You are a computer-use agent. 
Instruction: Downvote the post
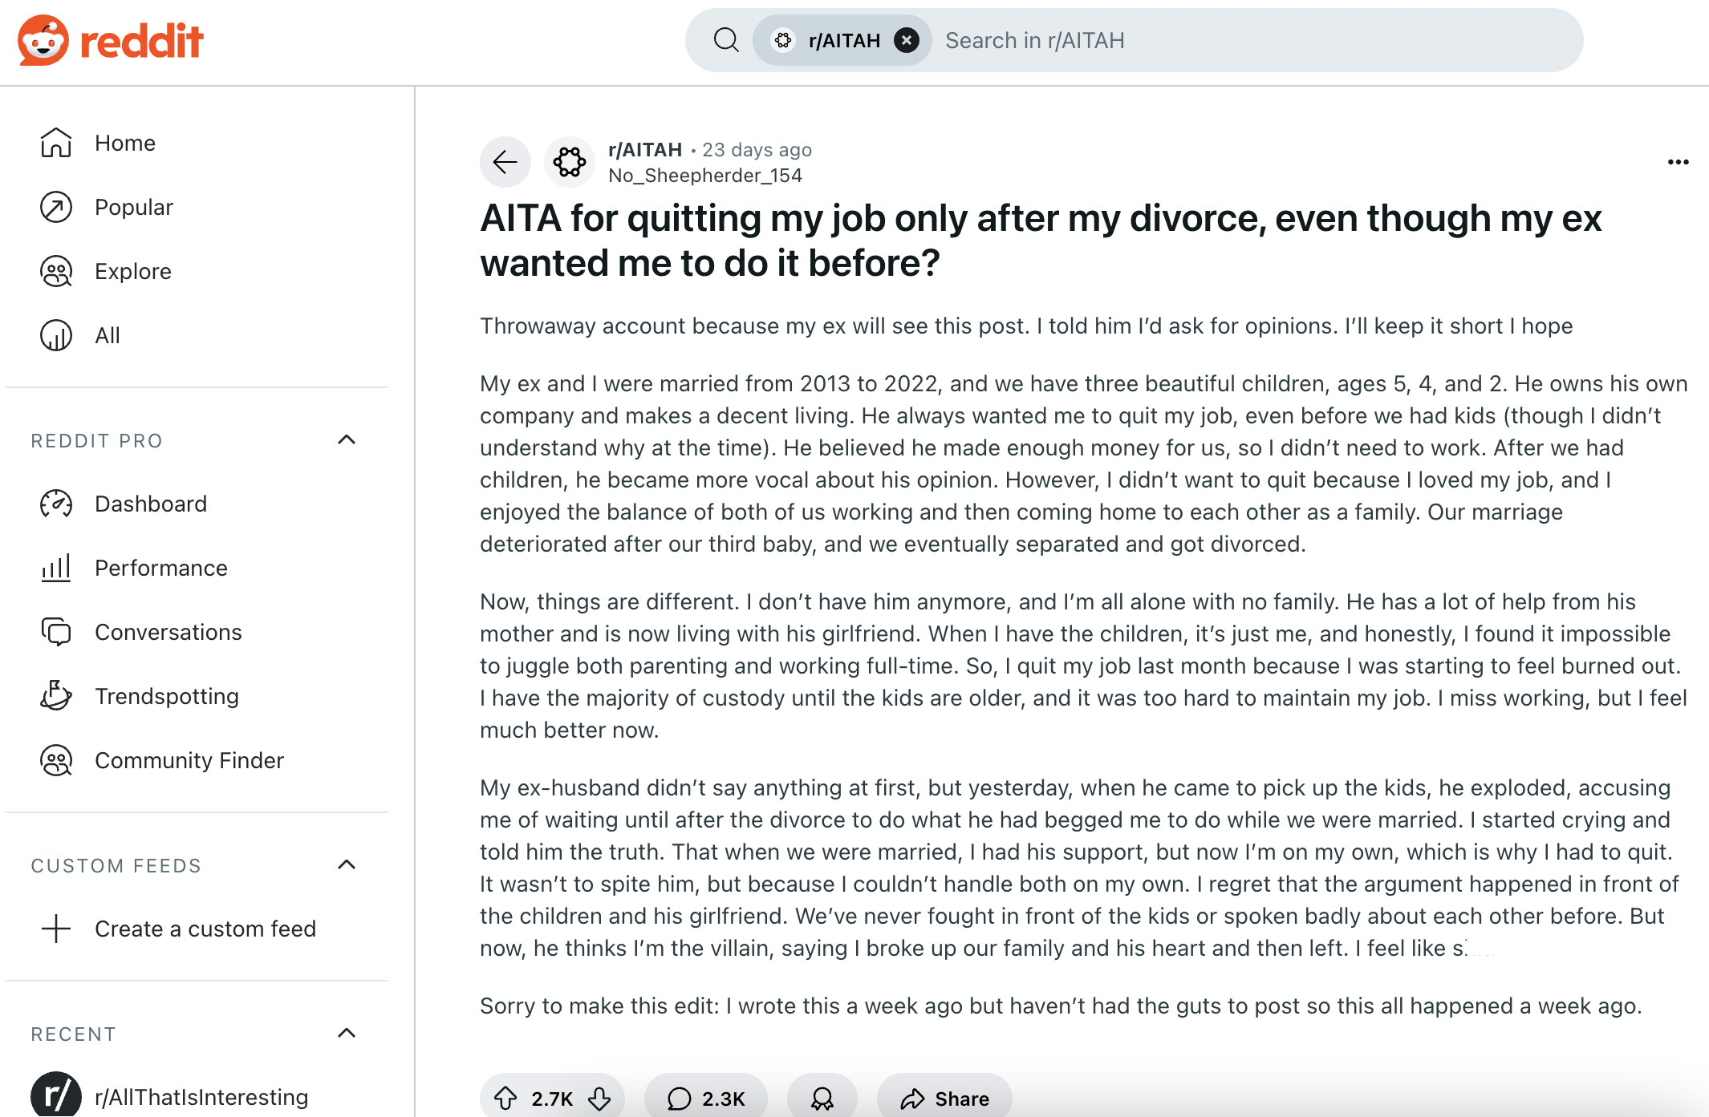coord(599,1098)
